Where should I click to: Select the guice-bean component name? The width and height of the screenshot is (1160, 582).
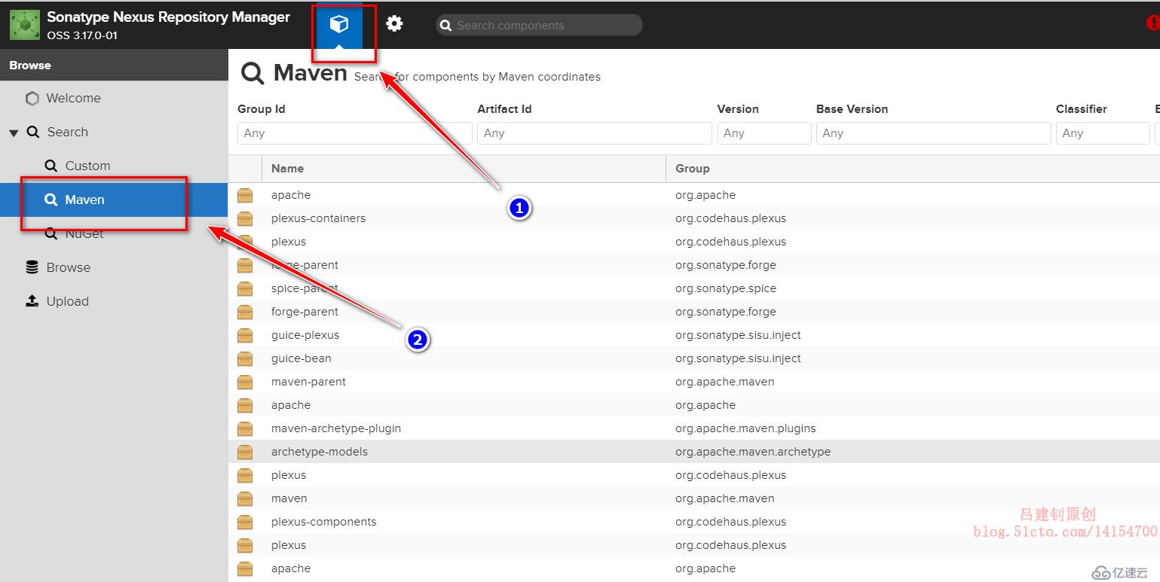[301, 358]
